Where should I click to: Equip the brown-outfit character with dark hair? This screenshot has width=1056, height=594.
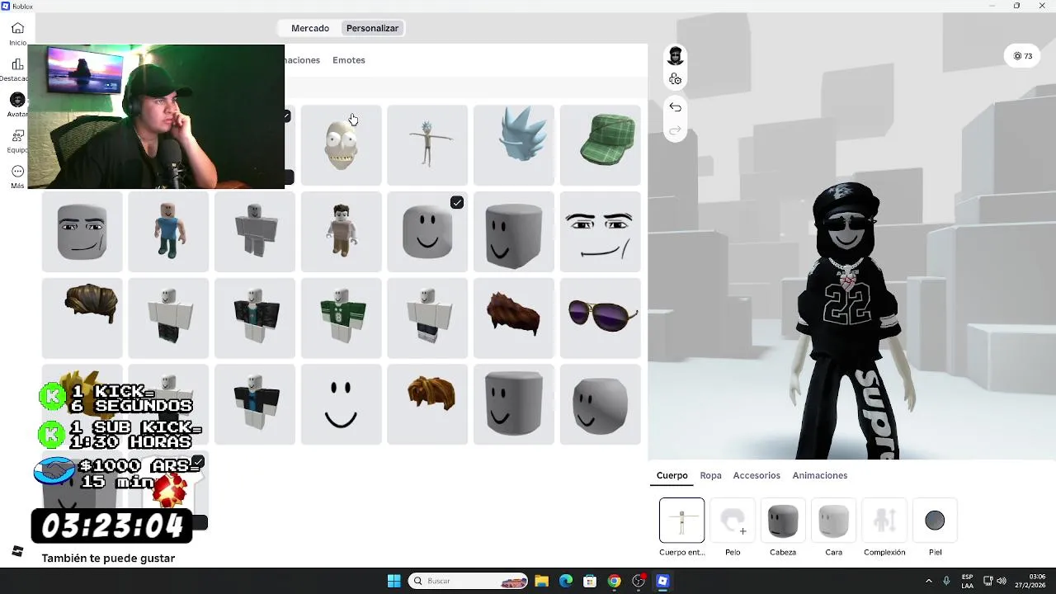(341, 232)
